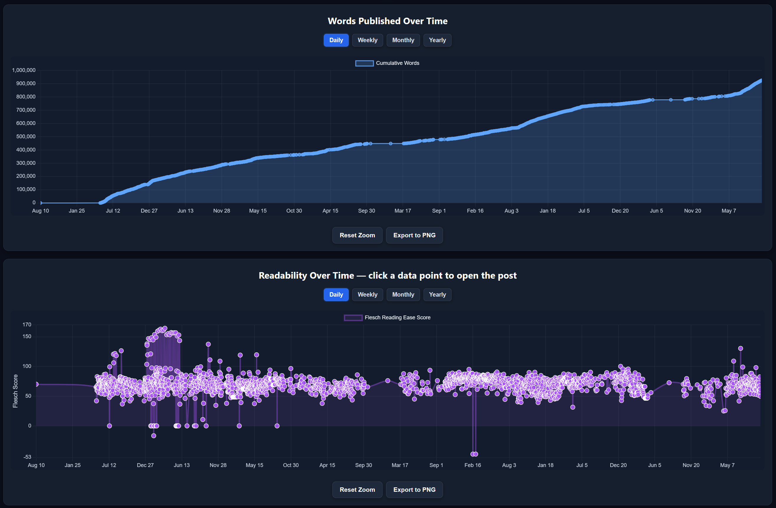
Task: Toggle the Flesch Reading Ease Score legend swatch
Action: pyautogui.click(x=353, y=318)
